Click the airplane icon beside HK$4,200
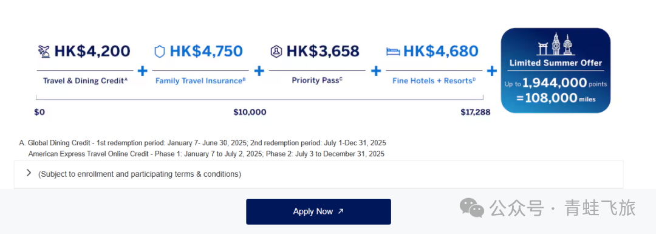 (44, 52)
